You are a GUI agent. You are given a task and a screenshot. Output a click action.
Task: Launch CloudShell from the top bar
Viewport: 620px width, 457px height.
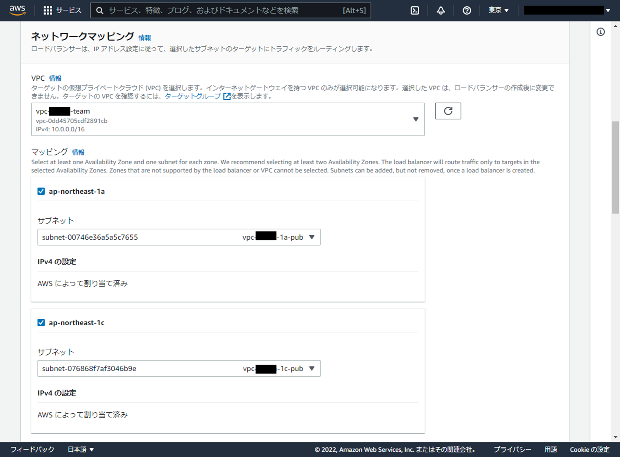click(x=415, y=11)
